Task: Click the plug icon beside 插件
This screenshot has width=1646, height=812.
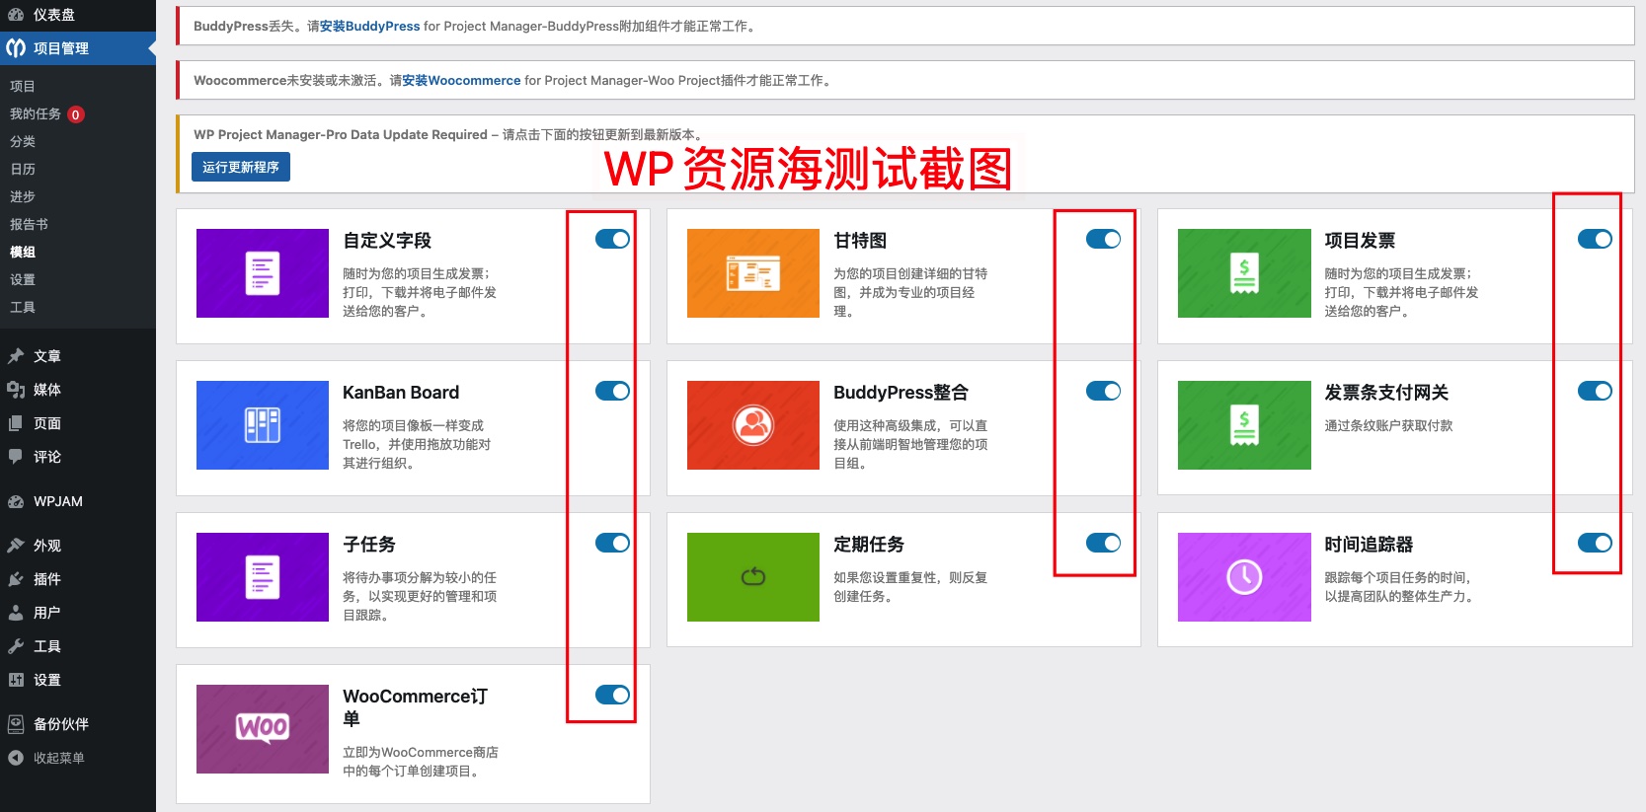Action: point(16,579)
